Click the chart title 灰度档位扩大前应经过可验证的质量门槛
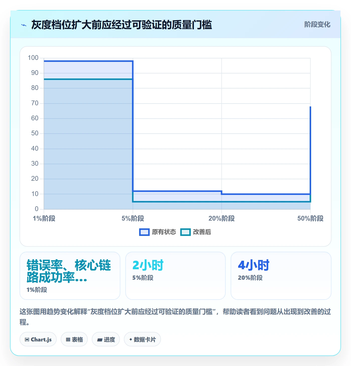 (122, 25)
